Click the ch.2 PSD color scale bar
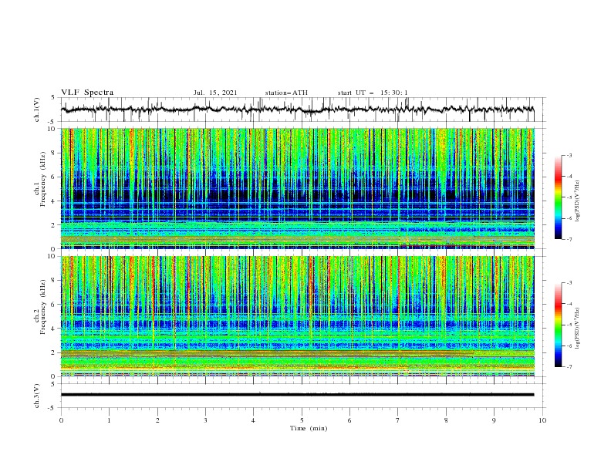This screenshot has width=611, height=472. 558,325
